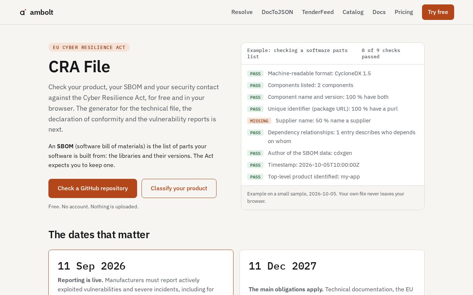Open the Resolve menu item
This screenshot has height=295, width=473.
(242, 12)
